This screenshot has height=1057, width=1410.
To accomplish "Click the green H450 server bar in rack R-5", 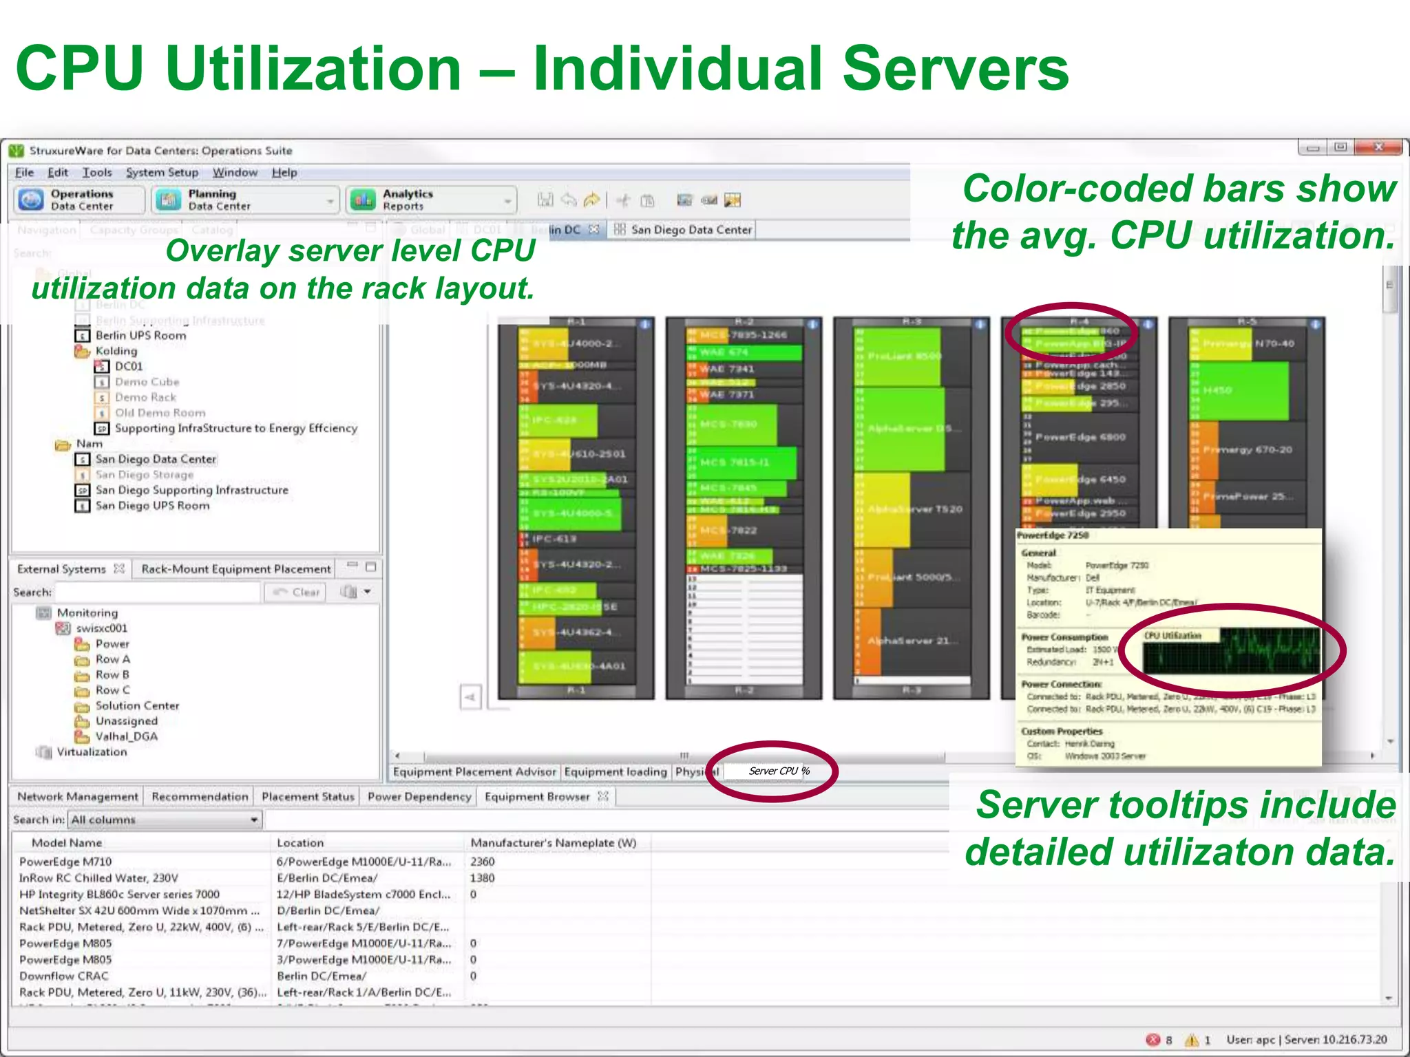I will pyautogui.click(x=1239, y=391).
